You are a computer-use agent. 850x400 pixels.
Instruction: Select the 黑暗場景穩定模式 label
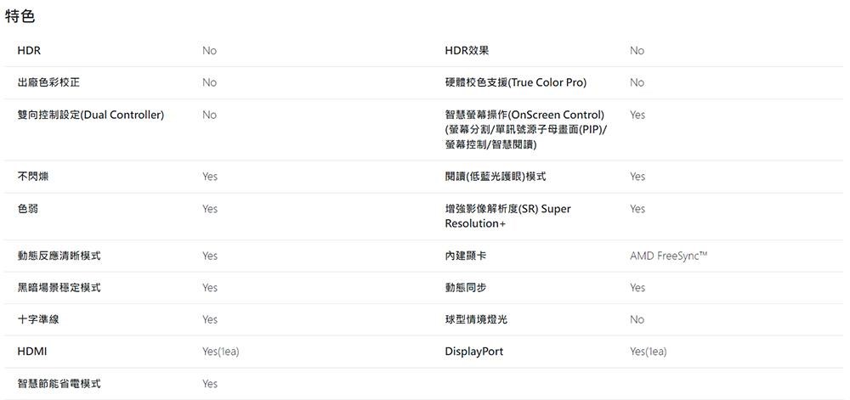(59, 288)
